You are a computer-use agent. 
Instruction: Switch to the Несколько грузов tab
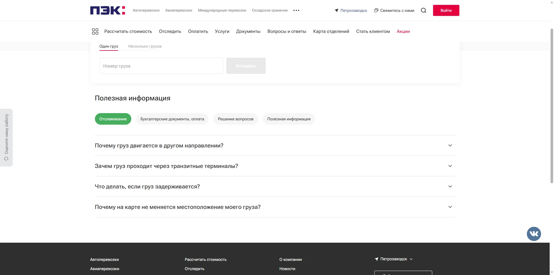[145, 46]
